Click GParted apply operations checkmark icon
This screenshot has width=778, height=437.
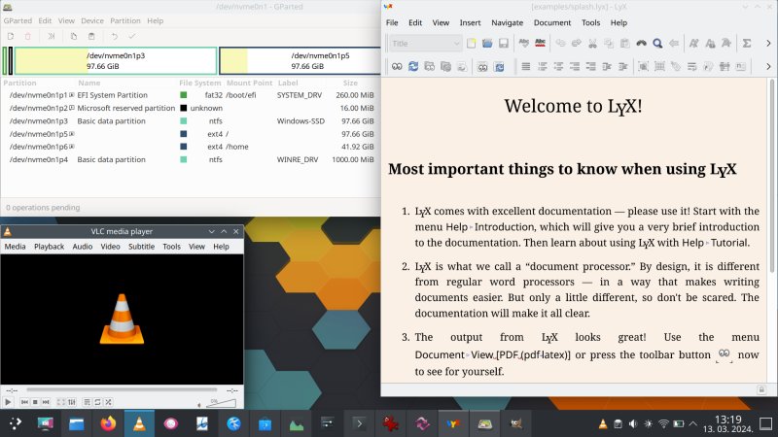click(x=131, y=36)
